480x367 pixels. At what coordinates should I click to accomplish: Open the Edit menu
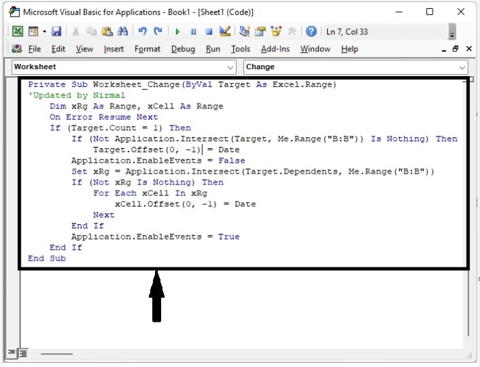(x=58, y=49)
